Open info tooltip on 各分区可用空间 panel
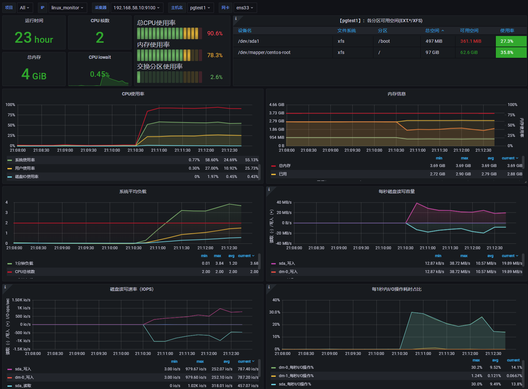 pyautogui.click(x=235, y=19)
